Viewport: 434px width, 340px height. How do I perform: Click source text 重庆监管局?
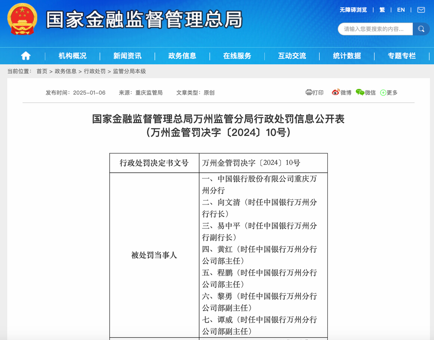click(149, 93)
